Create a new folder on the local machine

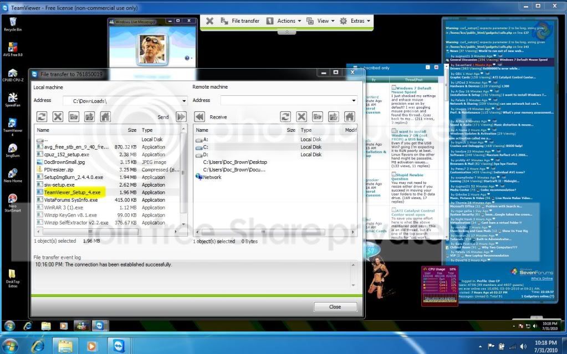point(74,116)
